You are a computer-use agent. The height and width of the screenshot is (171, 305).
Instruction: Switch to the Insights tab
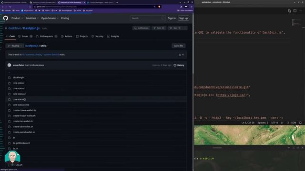[113, 36]
